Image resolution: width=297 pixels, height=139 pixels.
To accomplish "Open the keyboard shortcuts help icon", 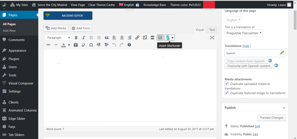I will click(129, 45).
